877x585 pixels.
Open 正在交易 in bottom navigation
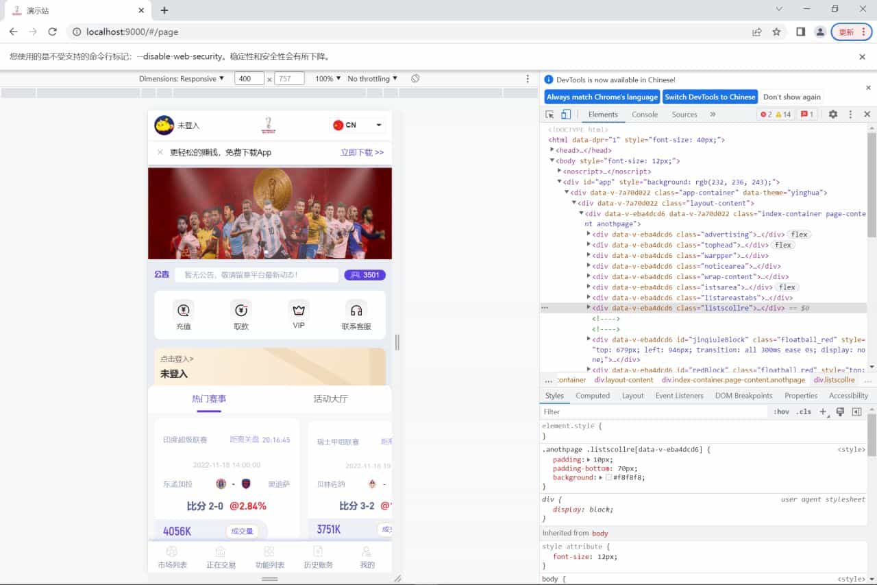pos(221,557)
